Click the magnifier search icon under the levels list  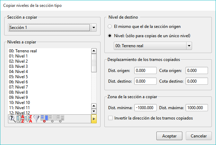pyautogui.click(x=12, y=119)
